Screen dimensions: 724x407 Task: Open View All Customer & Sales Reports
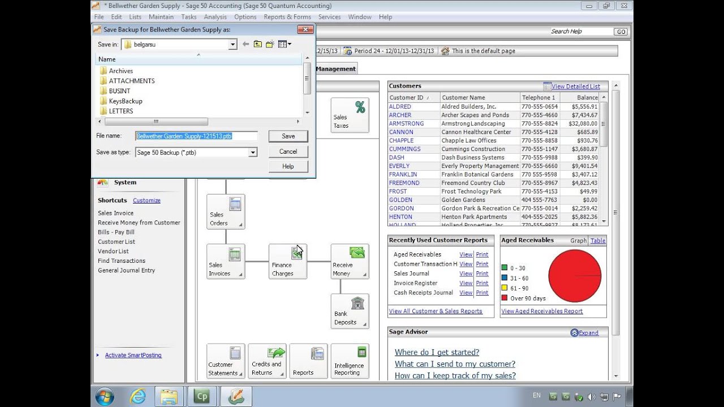tap(436, 311)
